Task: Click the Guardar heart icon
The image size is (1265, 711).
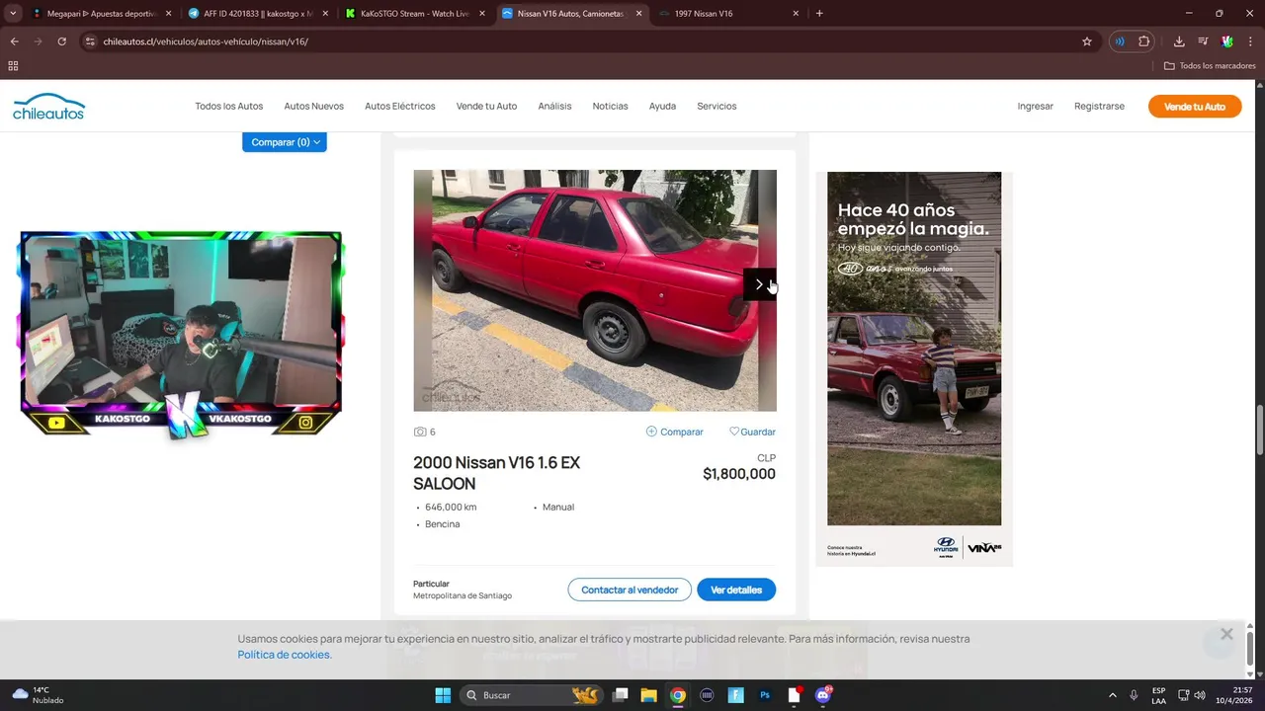Action: pos(734,432)
